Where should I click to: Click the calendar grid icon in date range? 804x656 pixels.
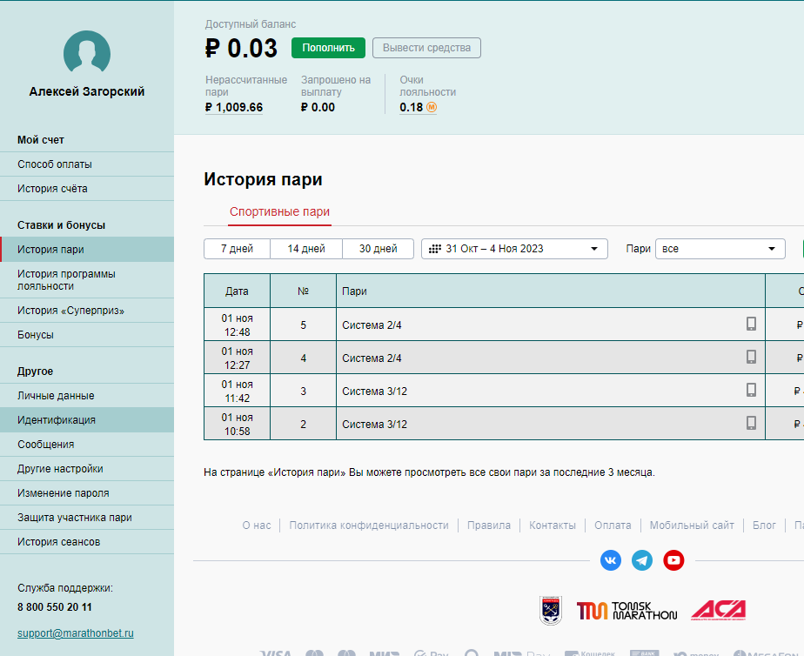(434, 249)
